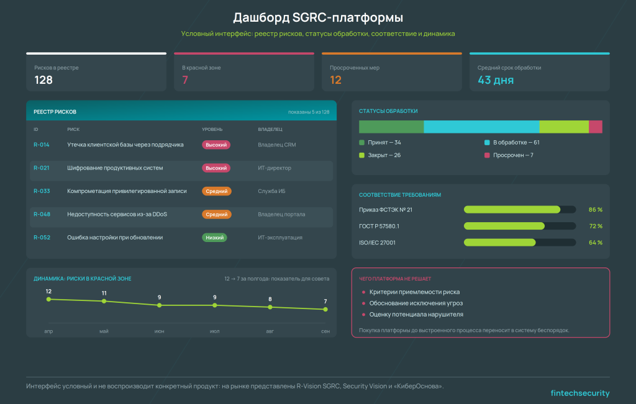
Task: Click 'Обоснование исключения угроз' bullet item
Action: tap(416, 303)
